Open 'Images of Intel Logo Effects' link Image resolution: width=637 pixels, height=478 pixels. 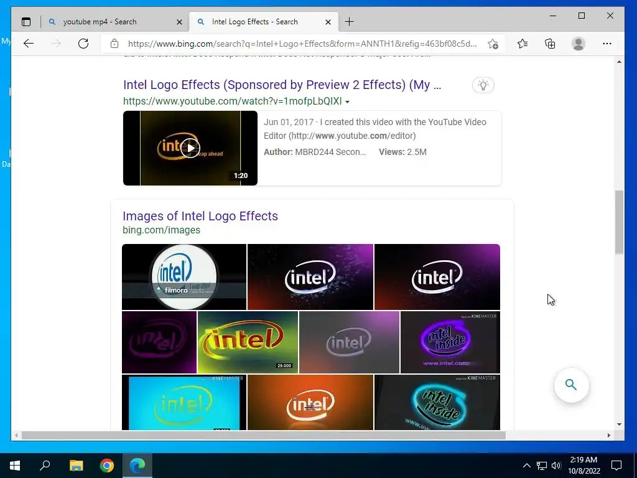200,216
